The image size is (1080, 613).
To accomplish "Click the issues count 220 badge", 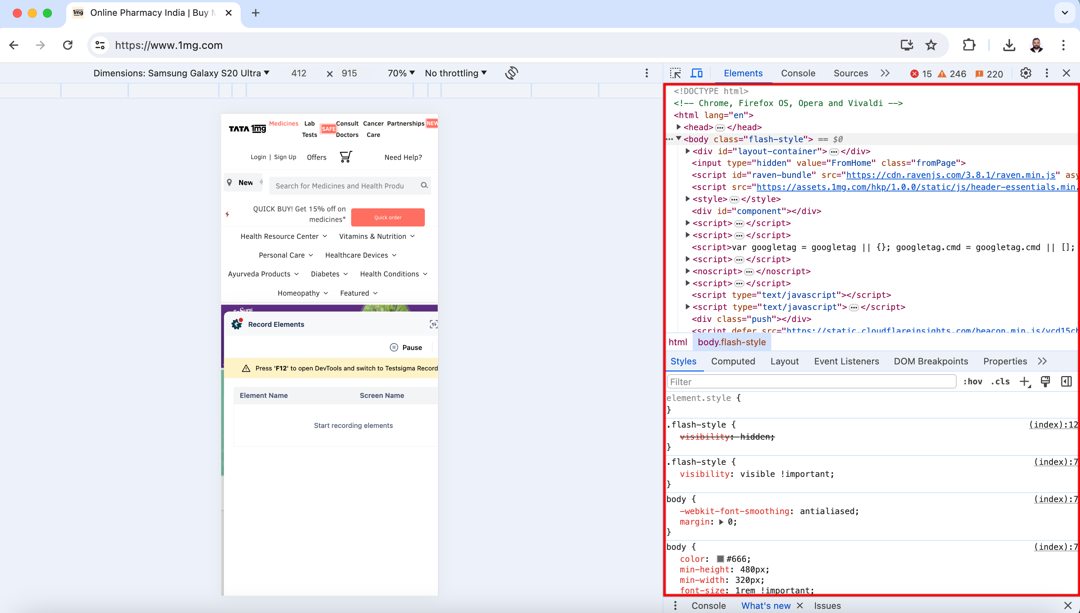I will [989, 74].
